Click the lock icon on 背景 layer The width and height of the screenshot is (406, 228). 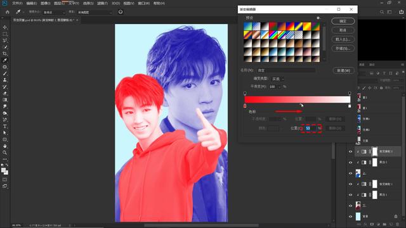tap(396, 216)
